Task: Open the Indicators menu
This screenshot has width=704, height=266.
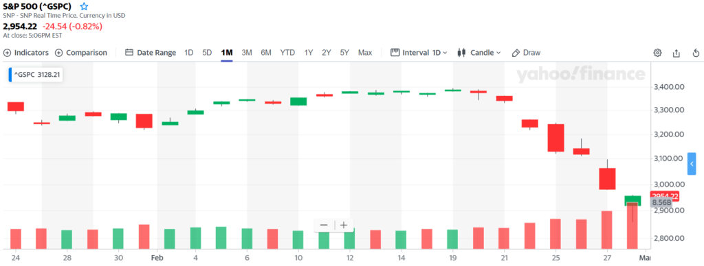Action: (x=26, y=52)
